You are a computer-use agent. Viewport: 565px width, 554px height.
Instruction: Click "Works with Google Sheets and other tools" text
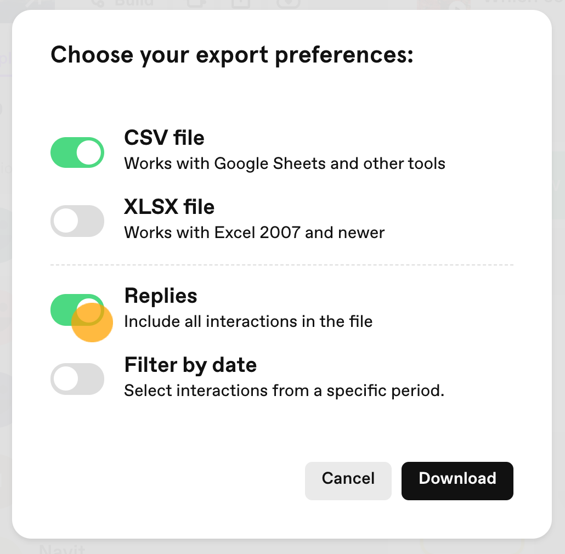tap(285, 163)
